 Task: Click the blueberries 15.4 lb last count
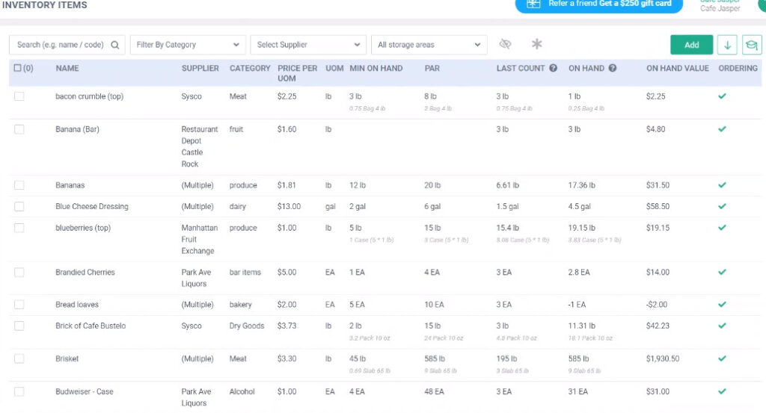coord(508,228)
